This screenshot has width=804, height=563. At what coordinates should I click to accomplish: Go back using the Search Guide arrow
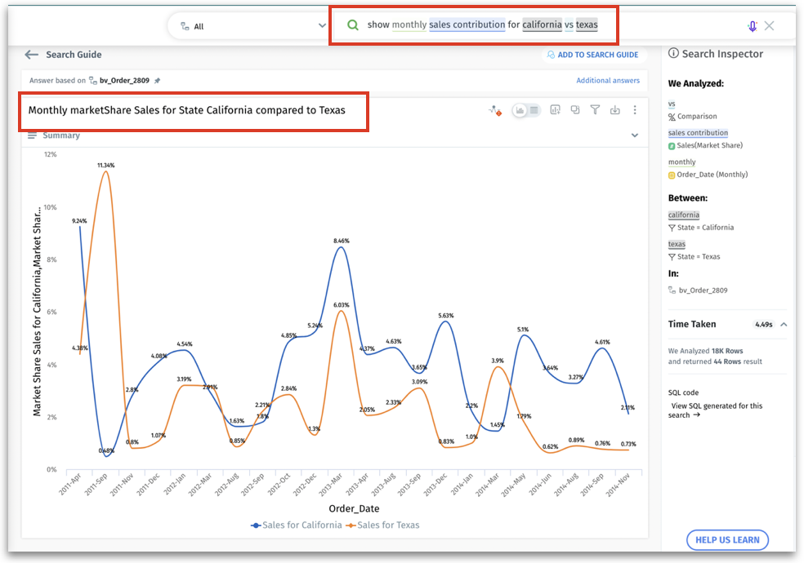tap(32, 55)
